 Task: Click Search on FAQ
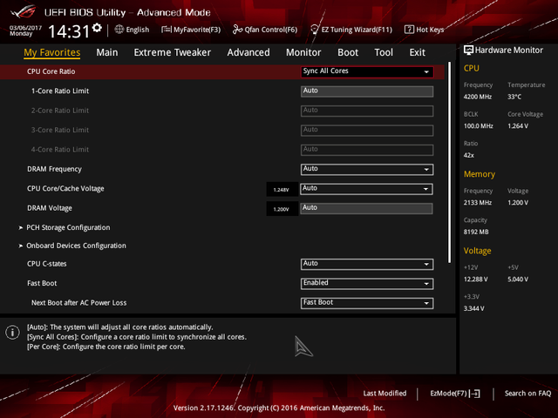tap(527, 394)
